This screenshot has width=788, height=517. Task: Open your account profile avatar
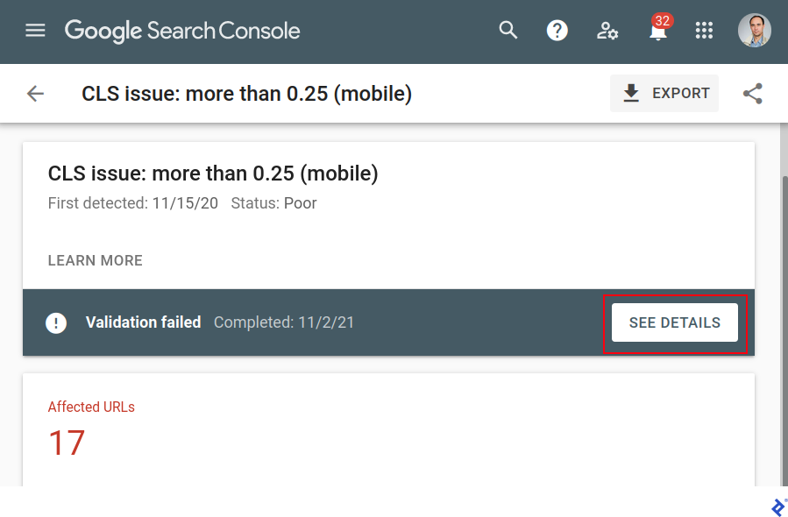click(754, 30)
